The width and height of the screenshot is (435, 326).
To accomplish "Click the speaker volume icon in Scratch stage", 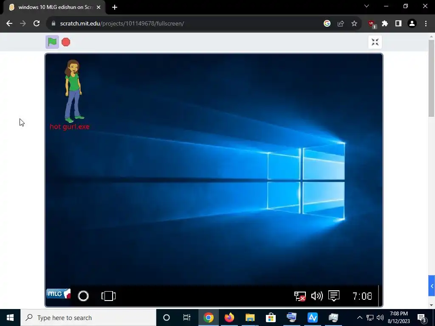I will point(317,296).
